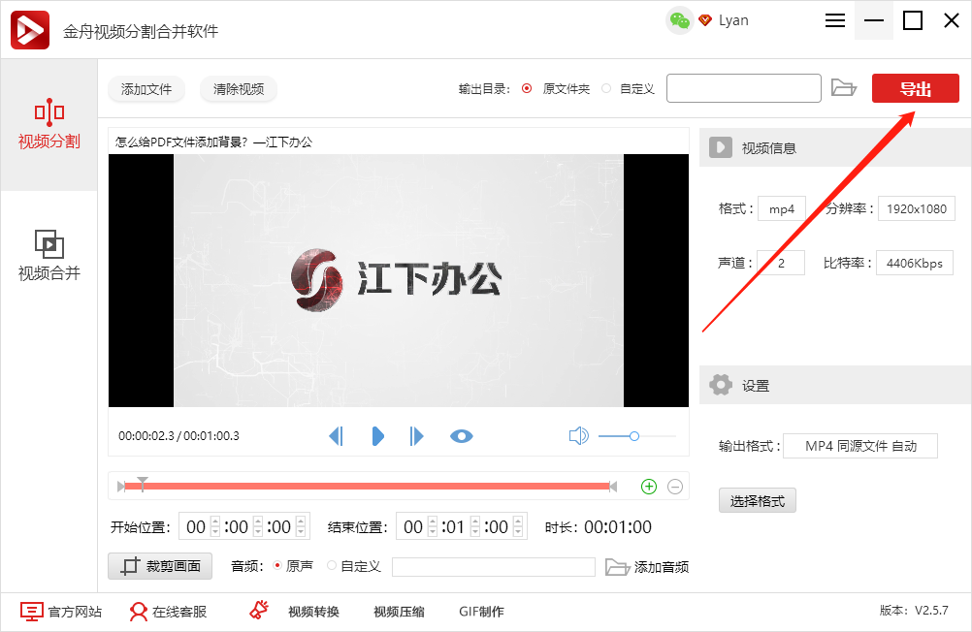
Task: Click the 设置 gear icon
Action: tap(721, 385)
